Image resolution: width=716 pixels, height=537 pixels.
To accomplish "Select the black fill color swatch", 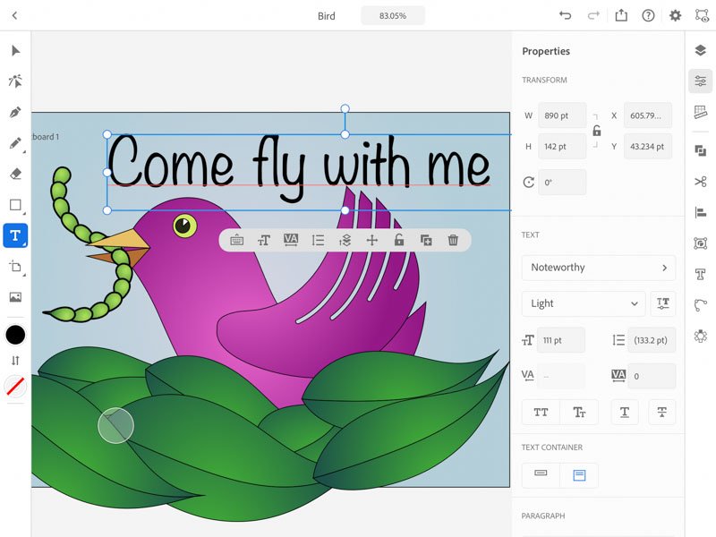I will [x=14, y=334].
